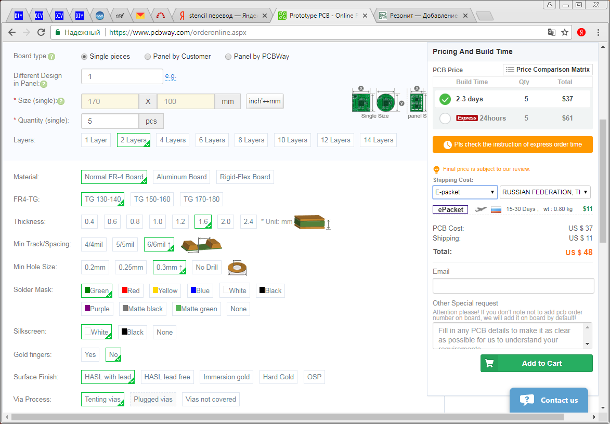
Task: Click the chat bubble icon on Contact us
Action: tap(526, 400)
